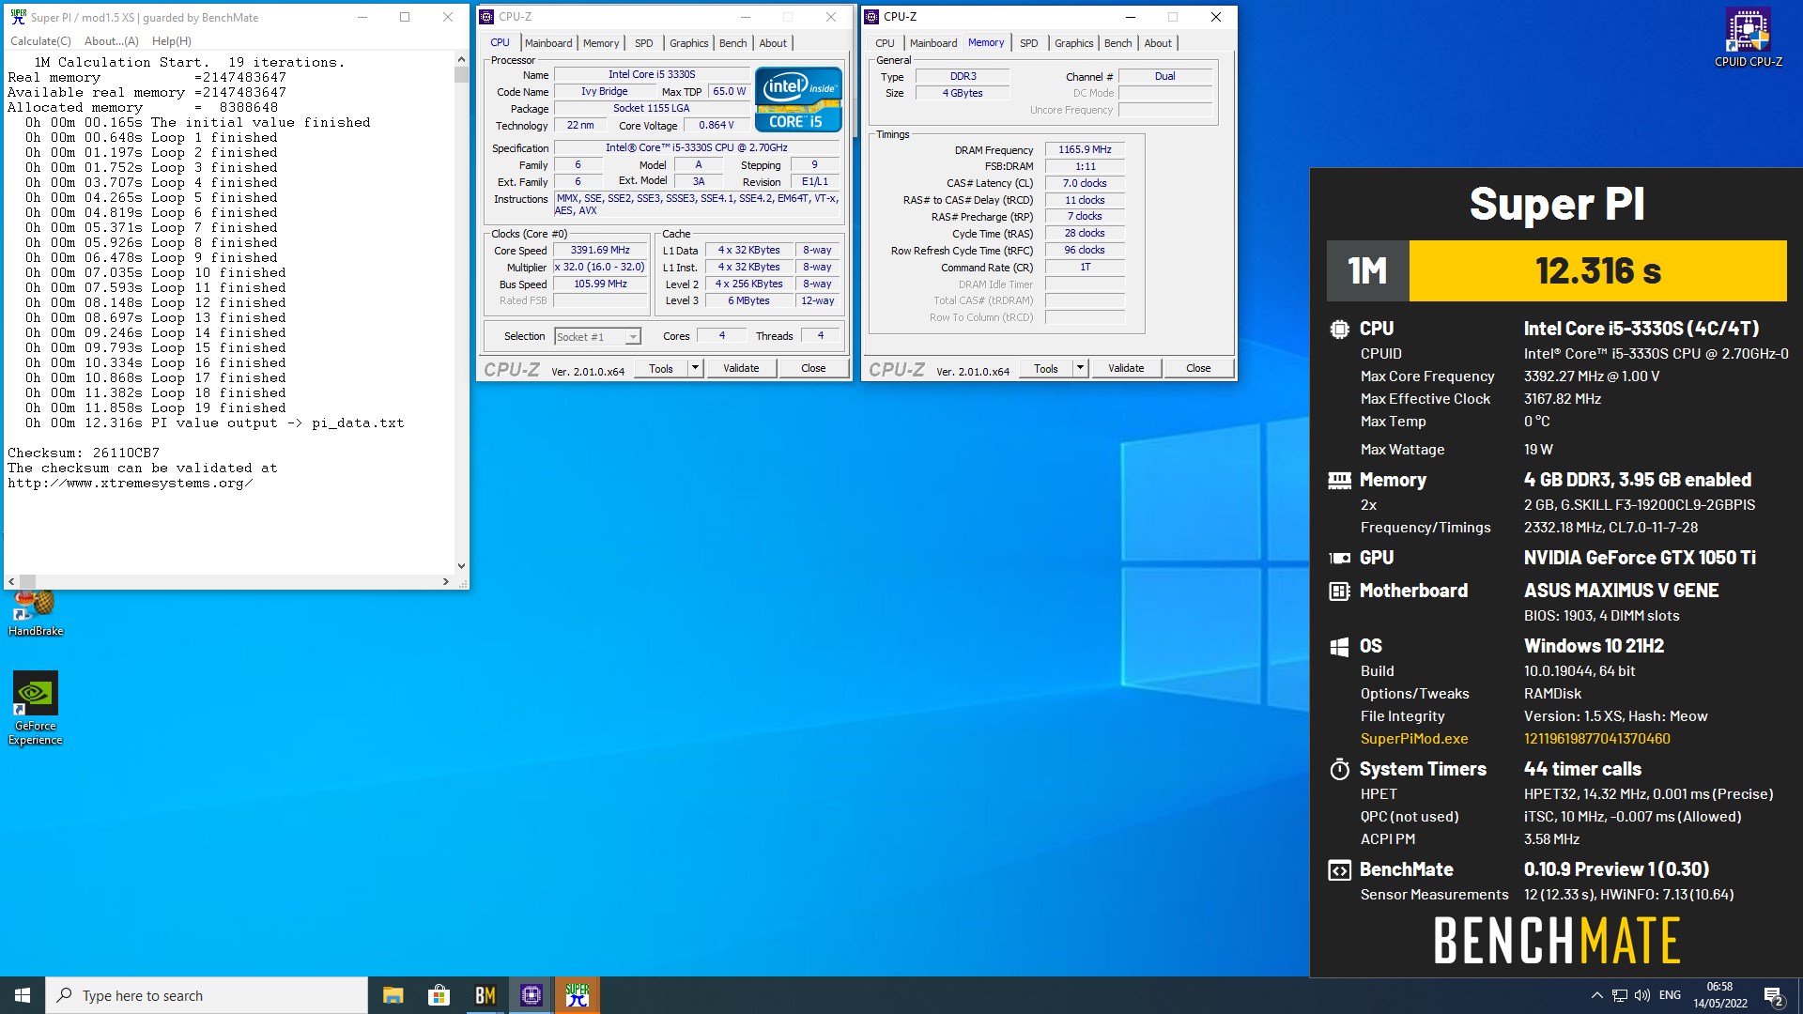Image resolution: width=1803 pixels, height=1014 pixels.
Task: Click Super PI horizontal scrollbar right arrow
Action: (x=446, y=582)
